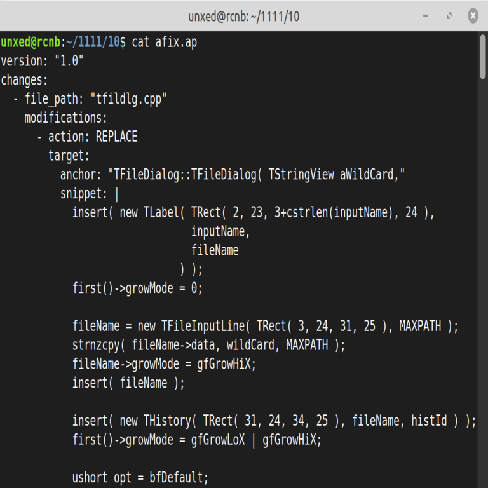The width and height of the screenshot is (488, 488).
Task: Click the version: "1.0" line
Action: [x=43, y=61]
